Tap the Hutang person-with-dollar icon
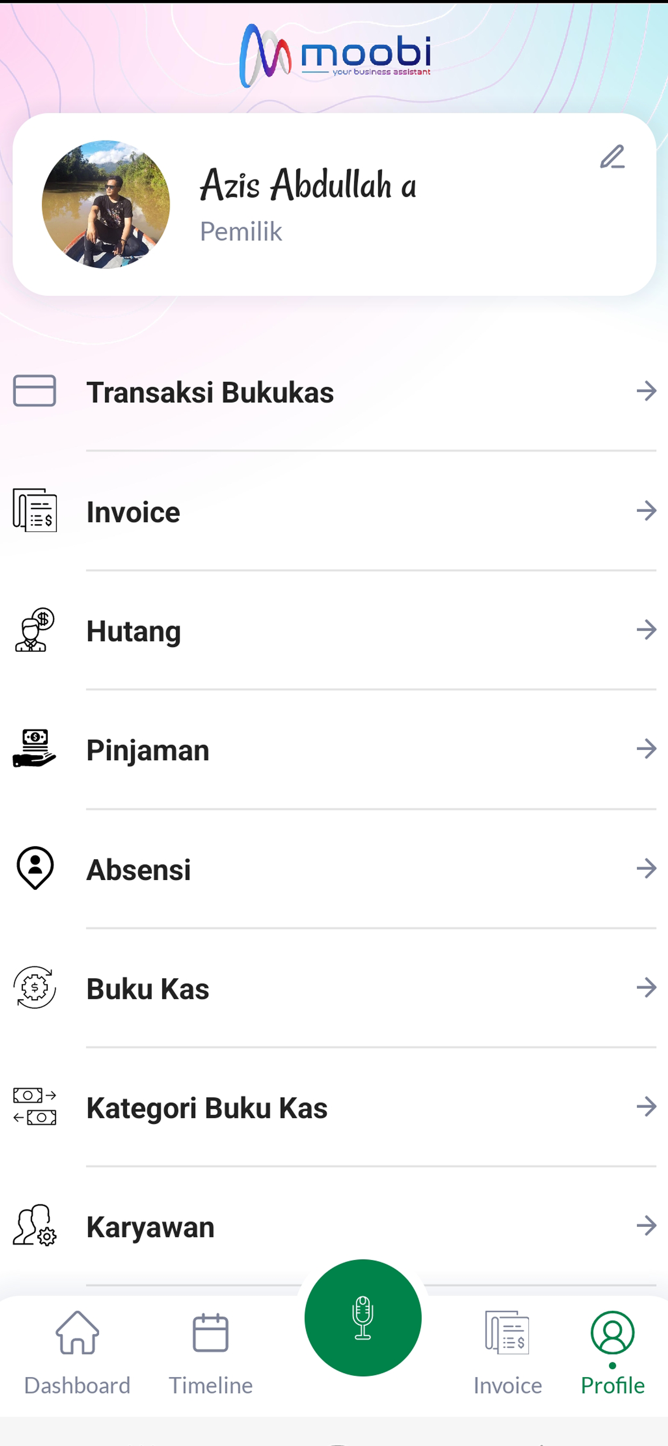The height and width of the screenshot is (1446, 668). click(34, 630)
